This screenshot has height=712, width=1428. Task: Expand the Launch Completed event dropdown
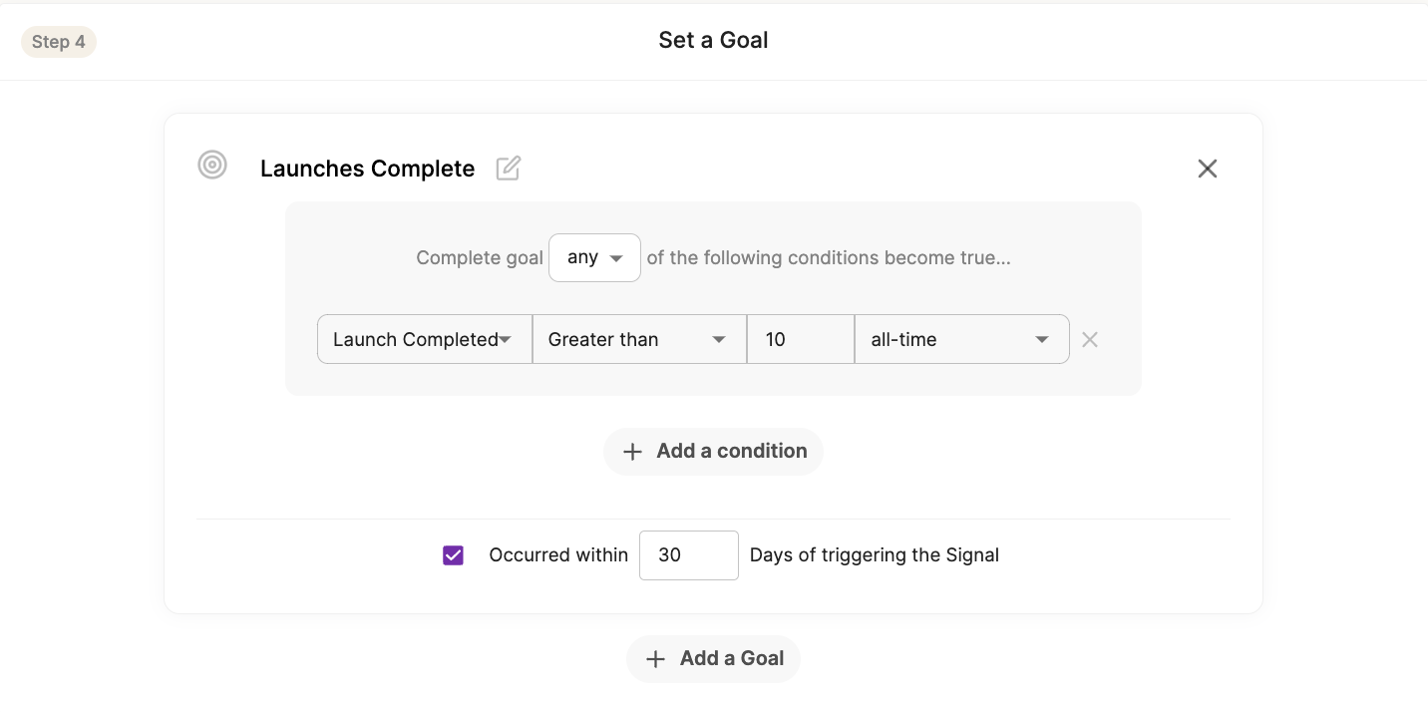[424, 340]
